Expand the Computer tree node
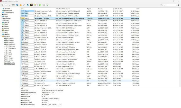181x108 pixels. [x=1, y=8]
